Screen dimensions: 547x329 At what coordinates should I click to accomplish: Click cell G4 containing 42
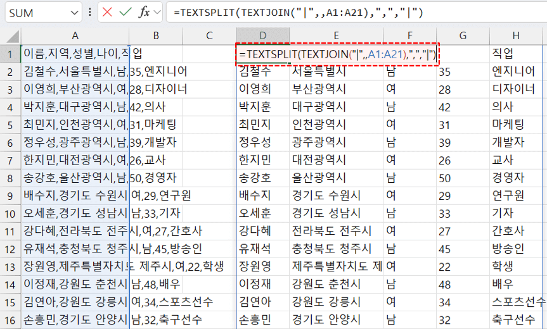463,107
